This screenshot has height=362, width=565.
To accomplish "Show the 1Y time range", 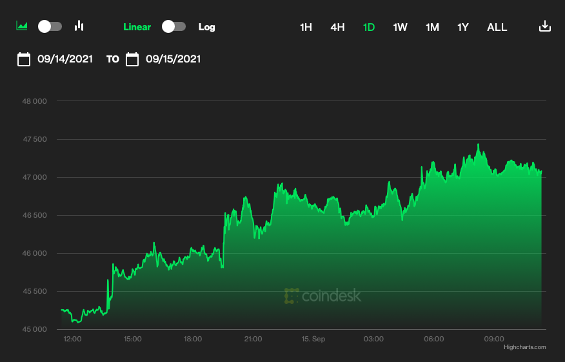I will coord(463,27).
